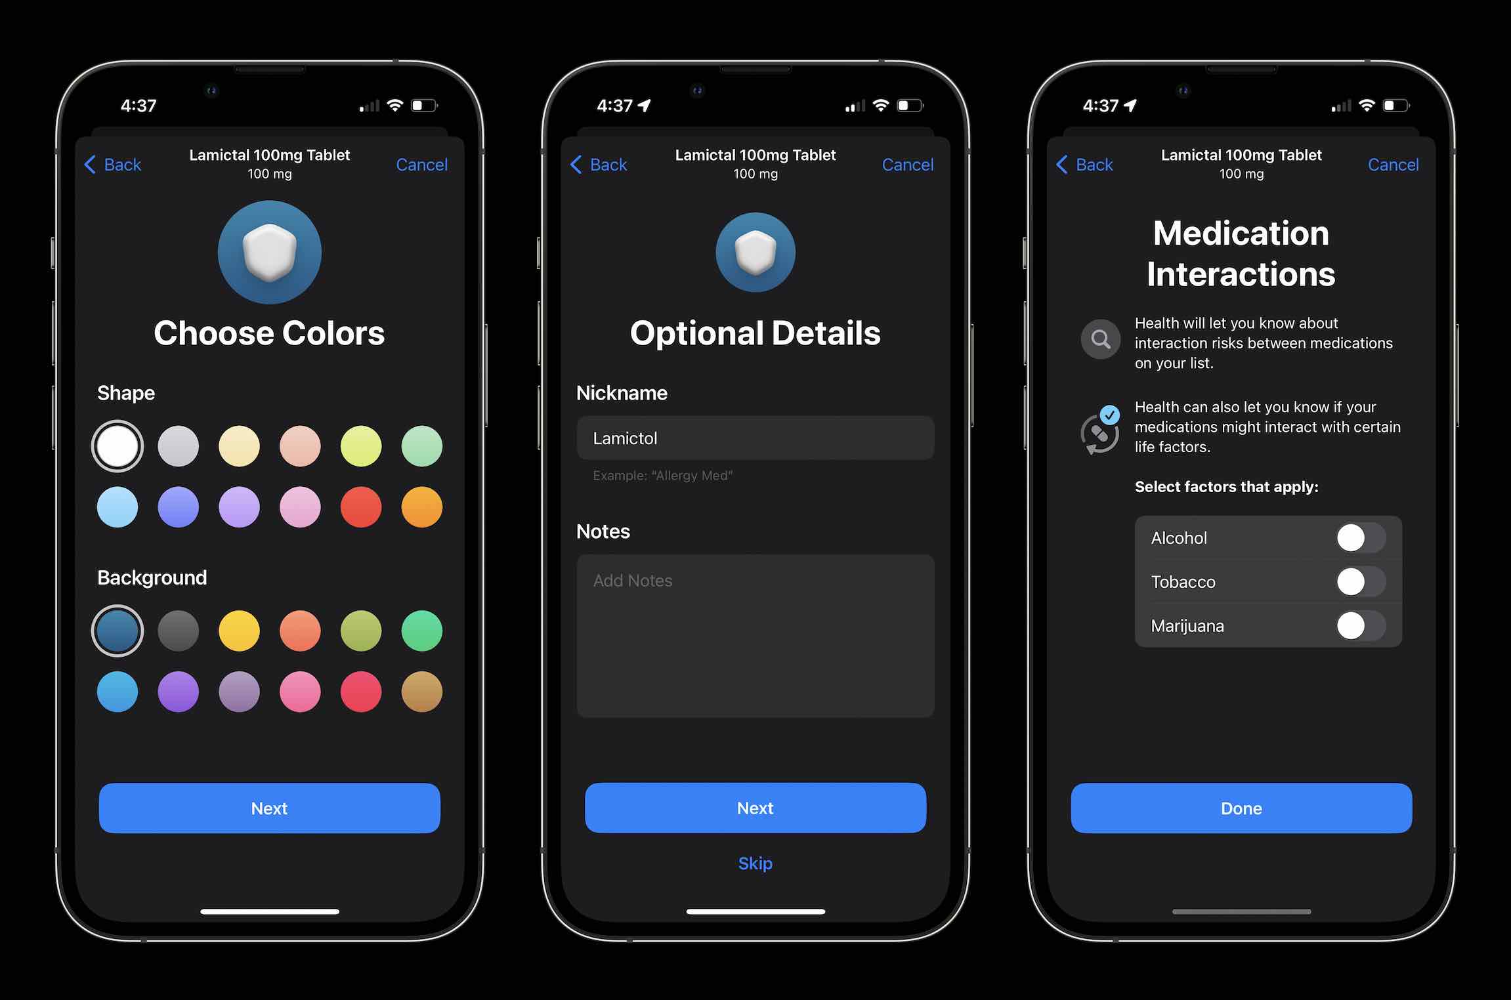Viewport: 1511px width, 1000px height.
Task: Skip the Optional Details step
Action: click(x=755, y=860)
